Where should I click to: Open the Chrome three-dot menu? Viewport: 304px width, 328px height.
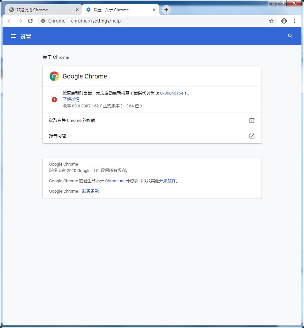tap(294, 21)
